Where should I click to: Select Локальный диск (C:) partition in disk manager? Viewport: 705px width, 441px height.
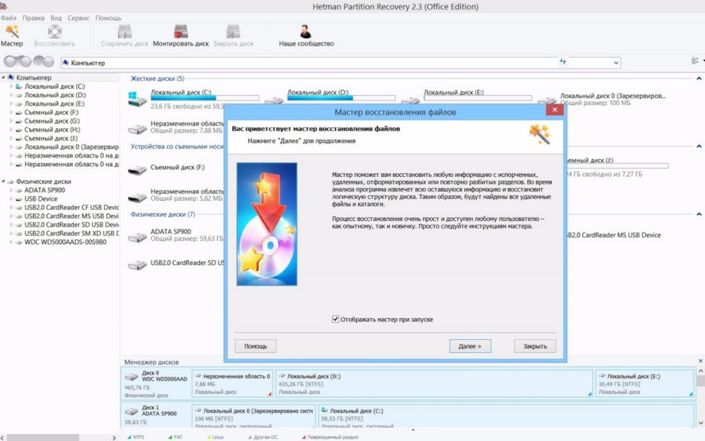pos(506,416)
